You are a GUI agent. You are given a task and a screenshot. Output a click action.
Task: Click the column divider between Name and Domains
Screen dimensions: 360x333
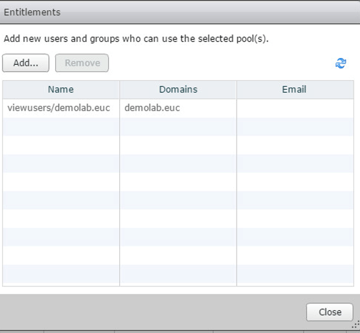pos(120,90)
